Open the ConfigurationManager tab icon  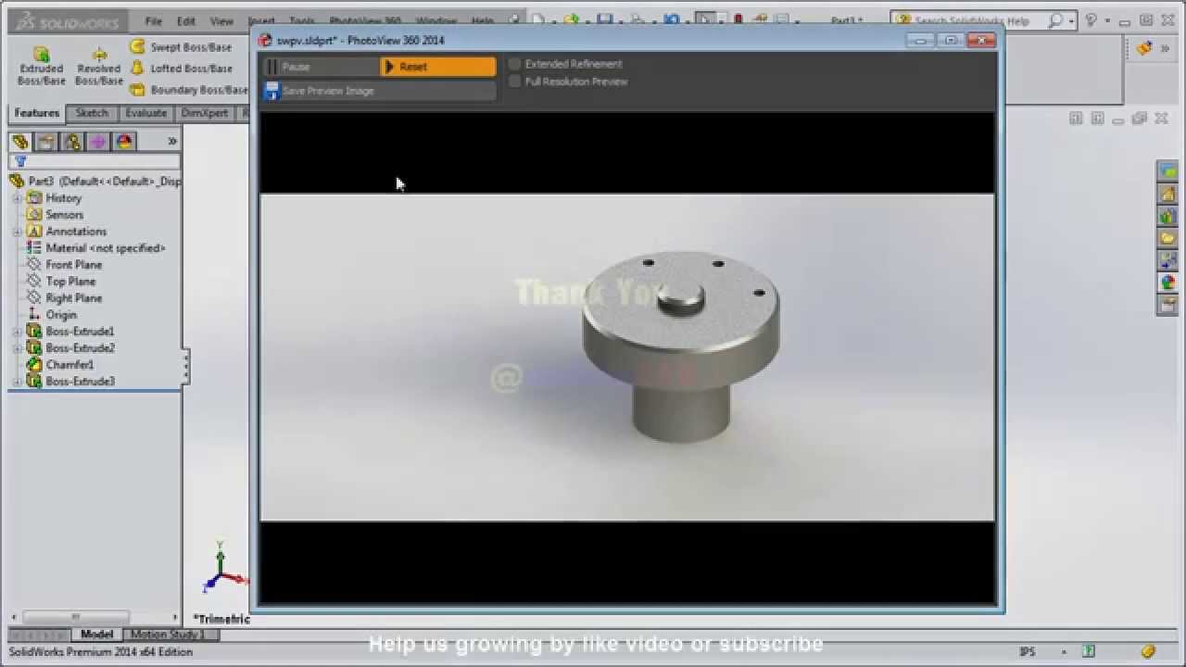click(x=72, y=142)
